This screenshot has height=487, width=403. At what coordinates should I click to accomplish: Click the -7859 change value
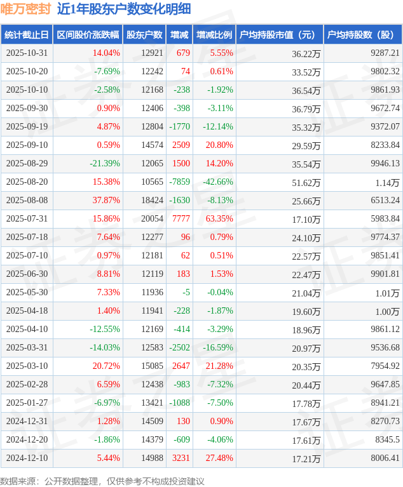tap(180, 182)
